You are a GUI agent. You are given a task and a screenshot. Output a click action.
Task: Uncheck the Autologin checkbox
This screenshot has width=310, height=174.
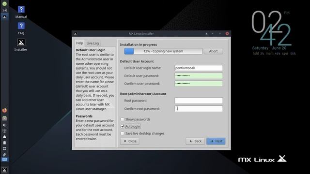pos(123,126)
